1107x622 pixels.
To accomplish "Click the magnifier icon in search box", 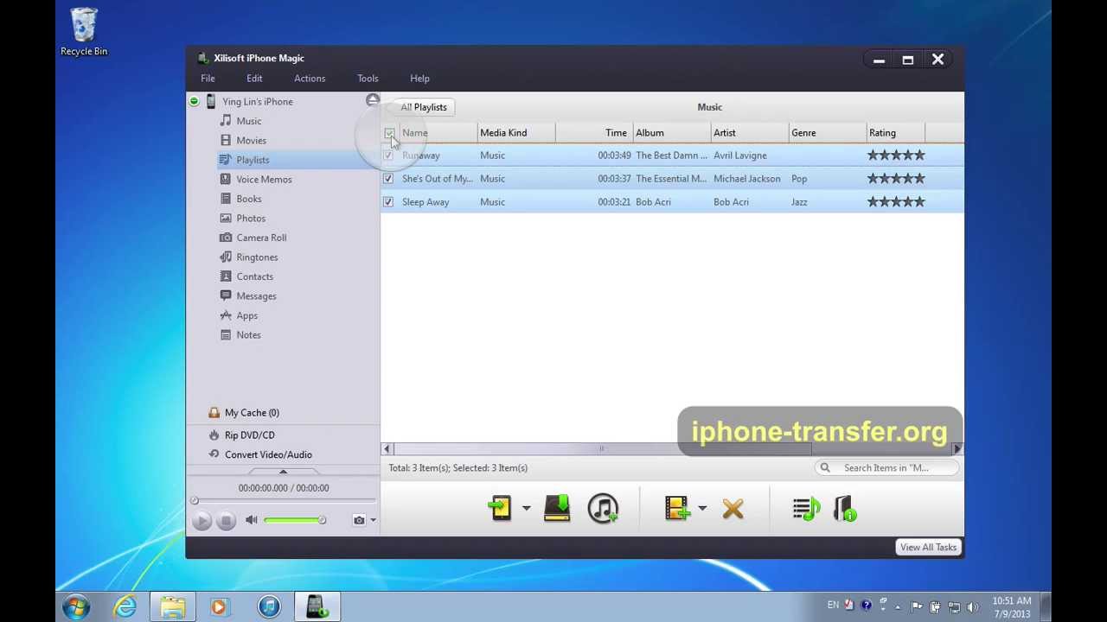I will coord(825,468).
